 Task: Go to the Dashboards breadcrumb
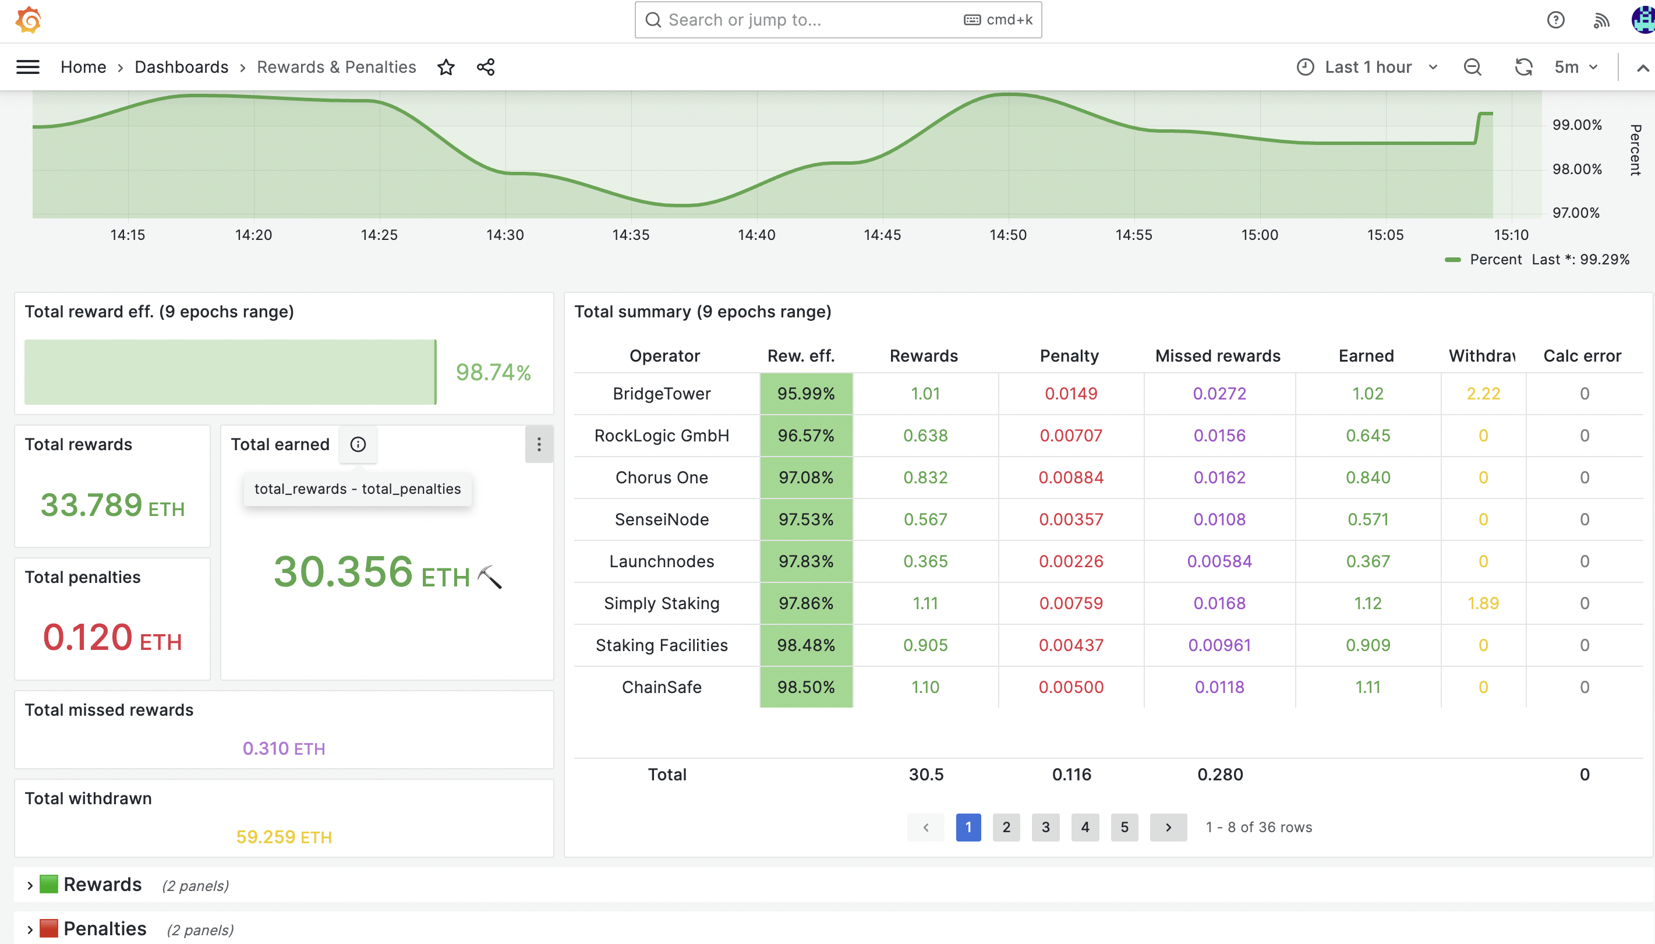click(182, 67)
